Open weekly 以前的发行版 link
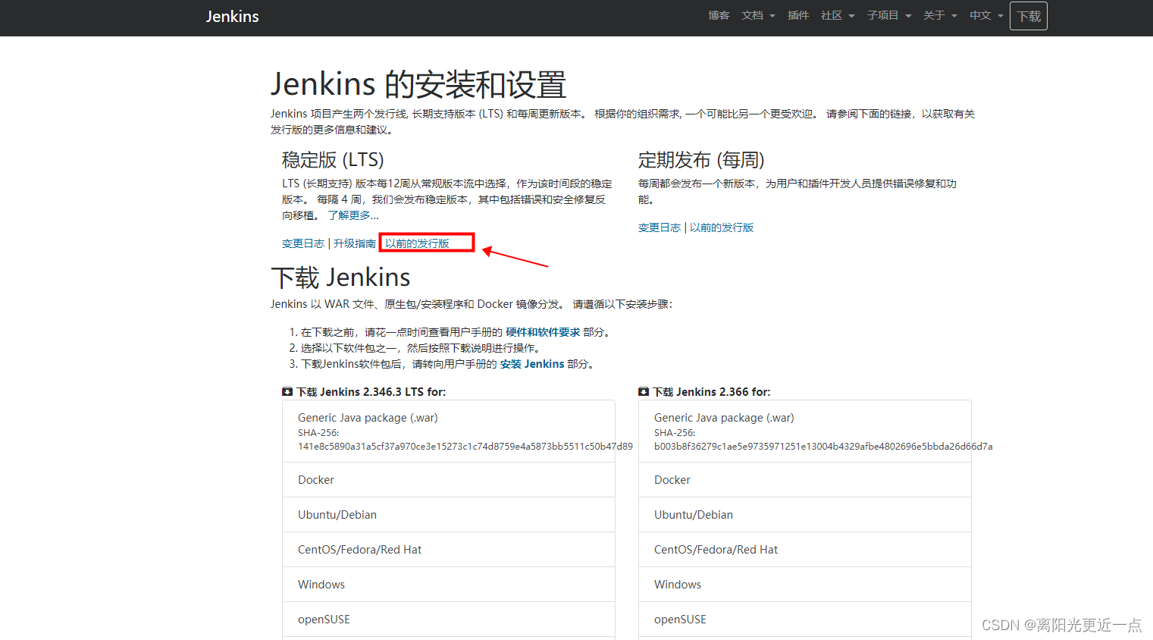 (722, 227)
